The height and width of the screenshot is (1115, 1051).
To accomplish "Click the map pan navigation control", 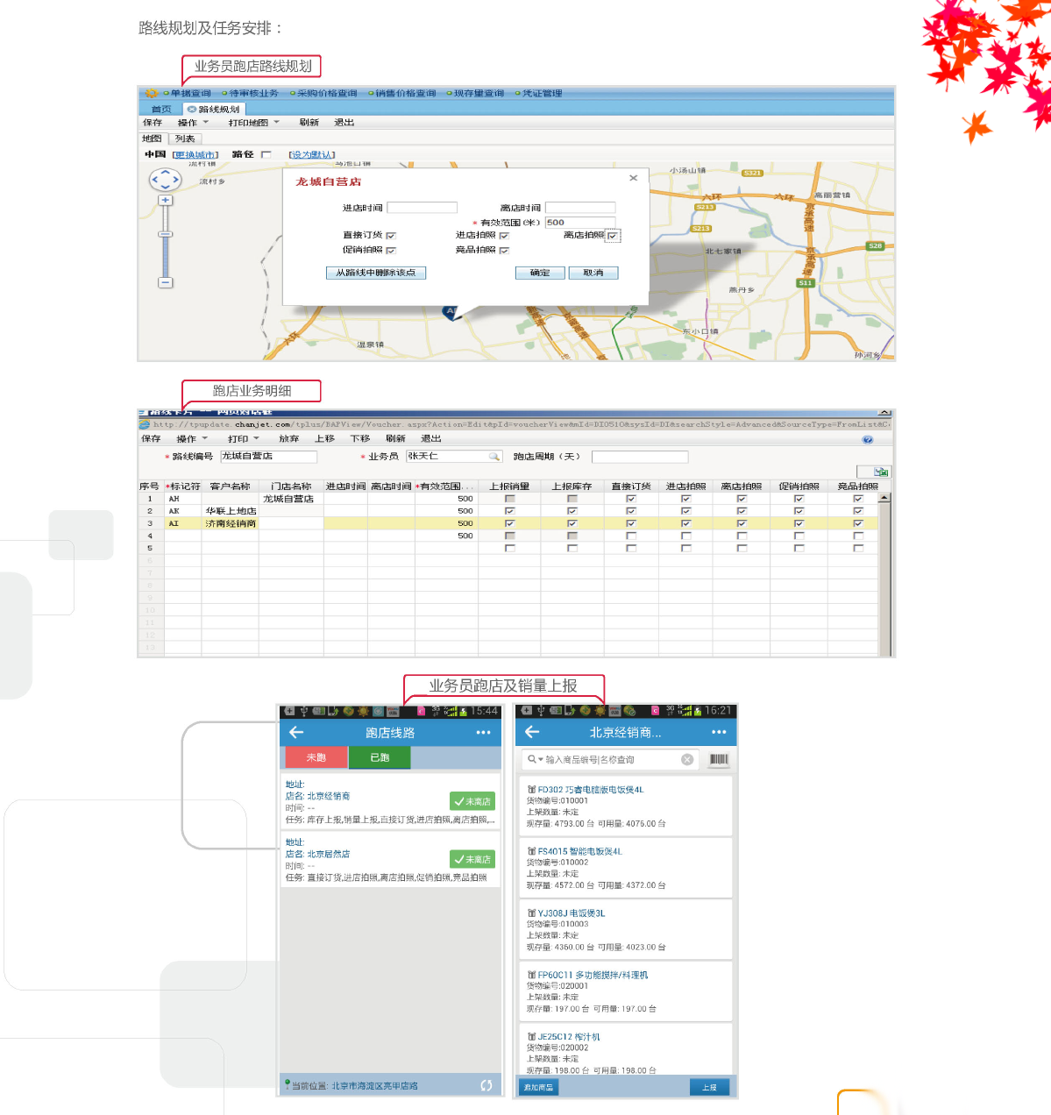I will (x=165, y=180).
